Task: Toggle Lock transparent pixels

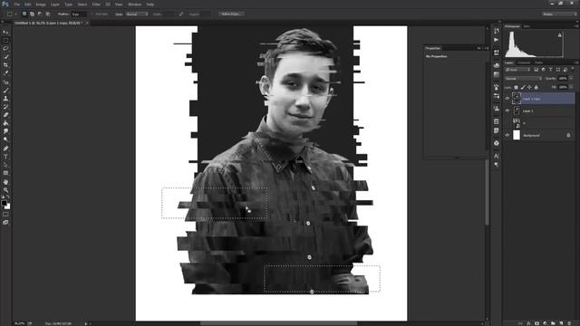Action: pos(516,87)
